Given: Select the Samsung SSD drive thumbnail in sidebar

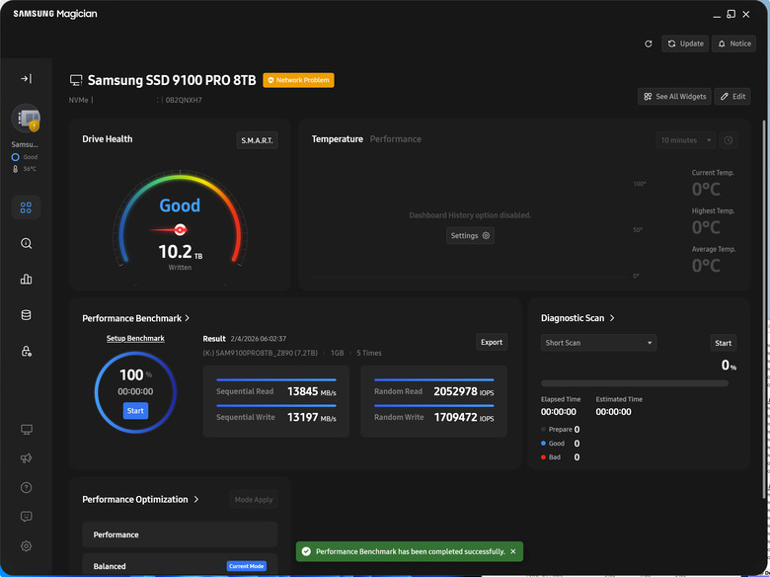Looking at the screenshot, I should tap(26, 119).
